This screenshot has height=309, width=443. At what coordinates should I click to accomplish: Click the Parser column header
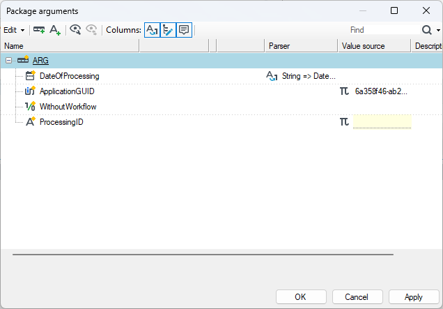pos(301,46)
